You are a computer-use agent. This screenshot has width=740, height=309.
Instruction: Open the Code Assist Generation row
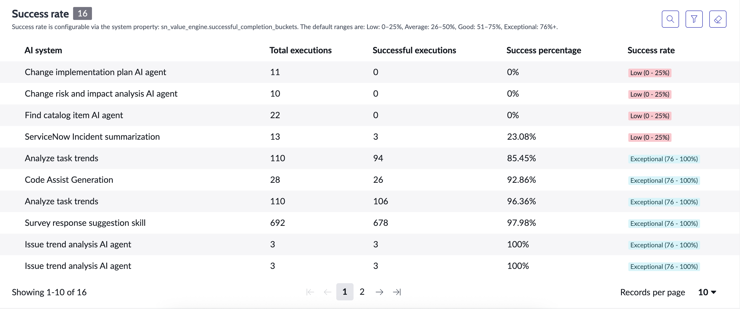tap(370, 180)
